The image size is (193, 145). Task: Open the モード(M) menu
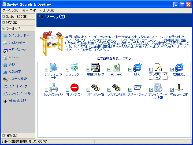(x=29, y=10)
